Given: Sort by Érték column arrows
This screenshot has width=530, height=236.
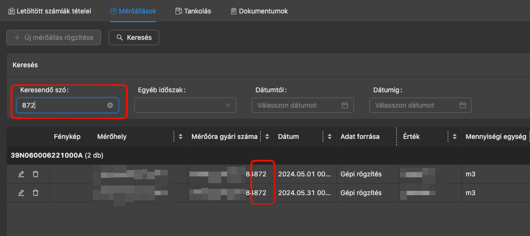Looking at the screenshot, I should coord(454,137).
